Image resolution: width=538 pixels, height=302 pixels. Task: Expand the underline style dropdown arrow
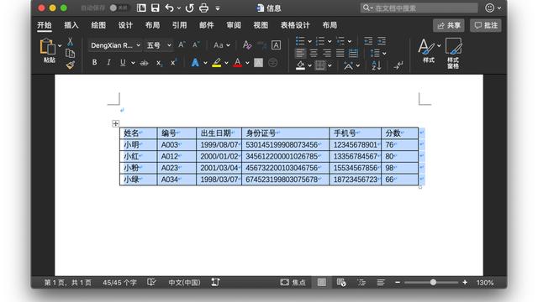pyautogui.click(x=133, y=63)
